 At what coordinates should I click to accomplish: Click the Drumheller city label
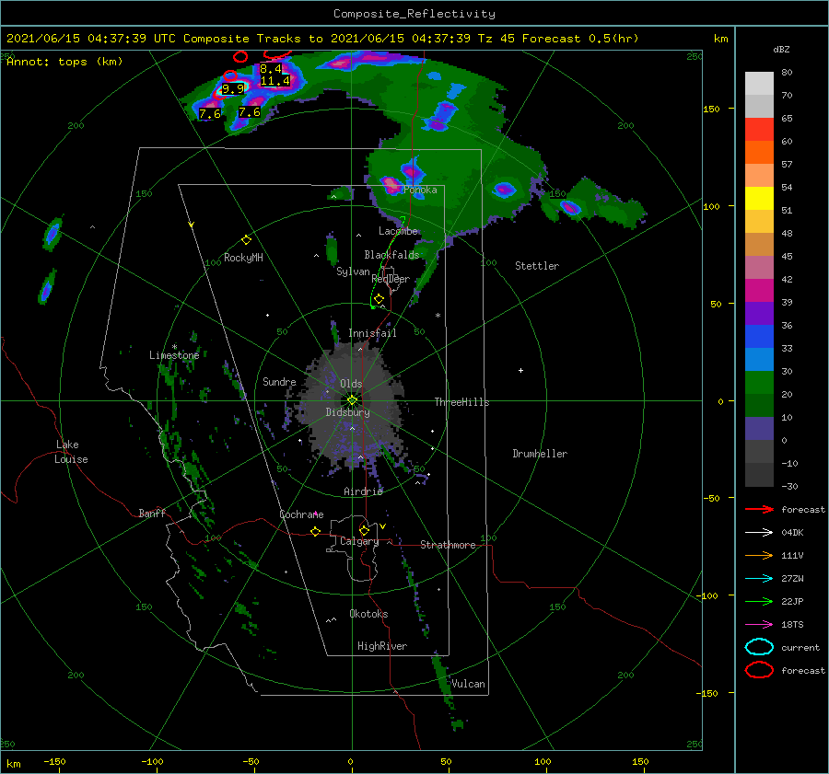click(540, 454)
